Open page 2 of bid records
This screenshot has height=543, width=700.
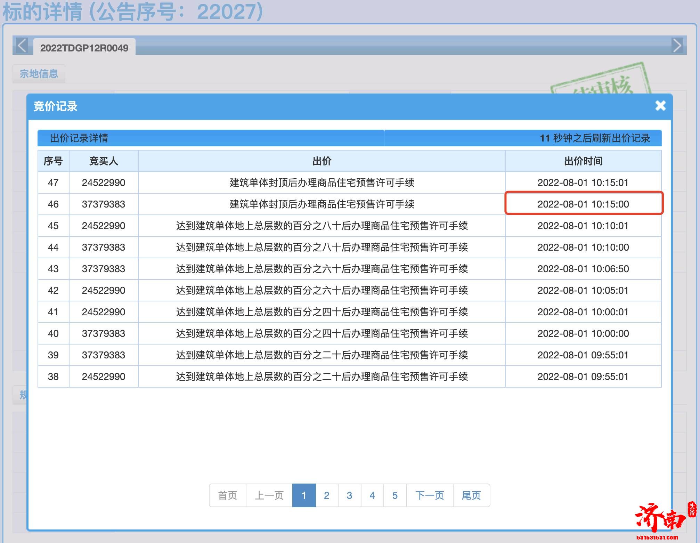pyautogui.click(x=326, y=496)
